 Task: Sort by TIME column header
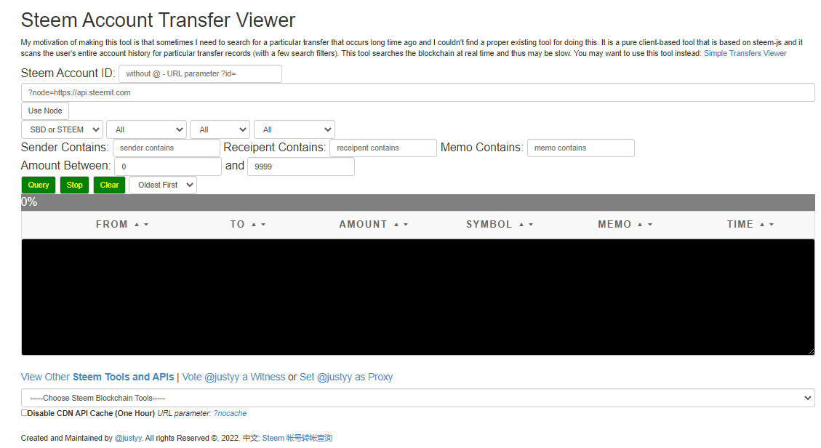click(740, 224)
